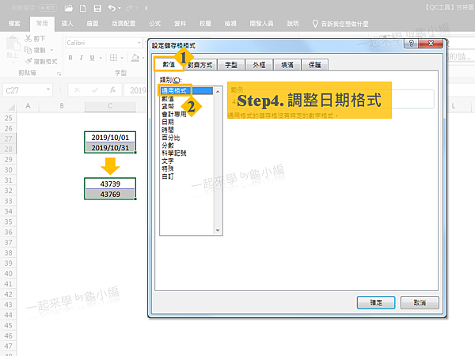Open the Borders dropdown arrow
This screenshot has width=475, height=356.
pyautogui.click(x=122, y=58)
